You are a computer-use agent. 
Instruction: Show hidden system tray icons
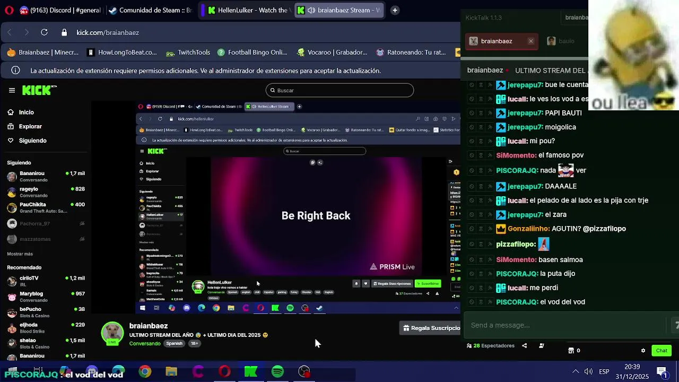point(575,372)
